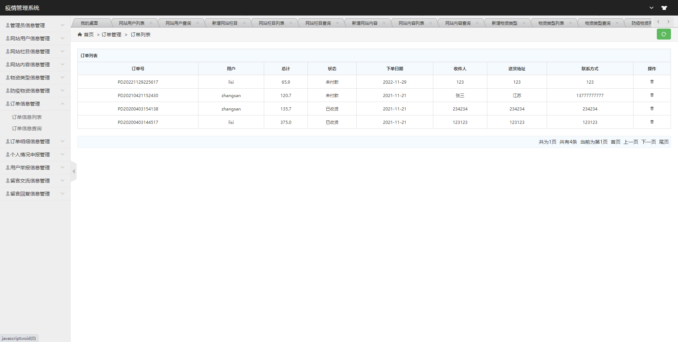Click 首页 breadcrumb link
The width and height of the screenshot is (678, 342).
click(89, 35)
